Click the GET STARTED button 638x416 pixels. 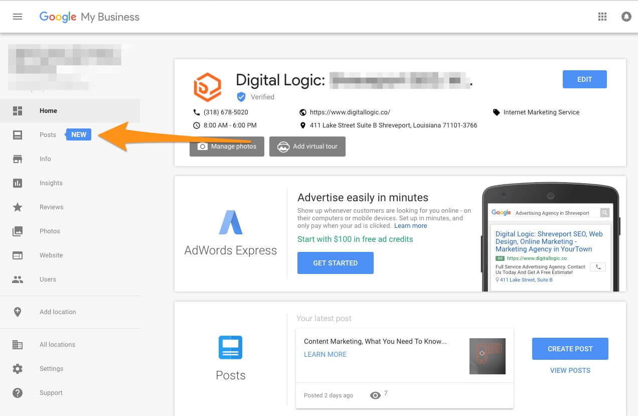pyautogui.click(x=336, y=263)
